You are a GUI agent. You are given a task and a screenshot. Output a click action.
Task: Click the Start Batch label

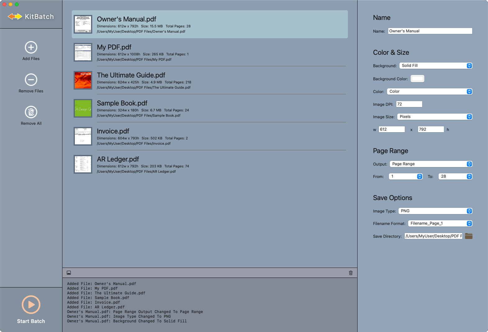(x=31, y=321)
